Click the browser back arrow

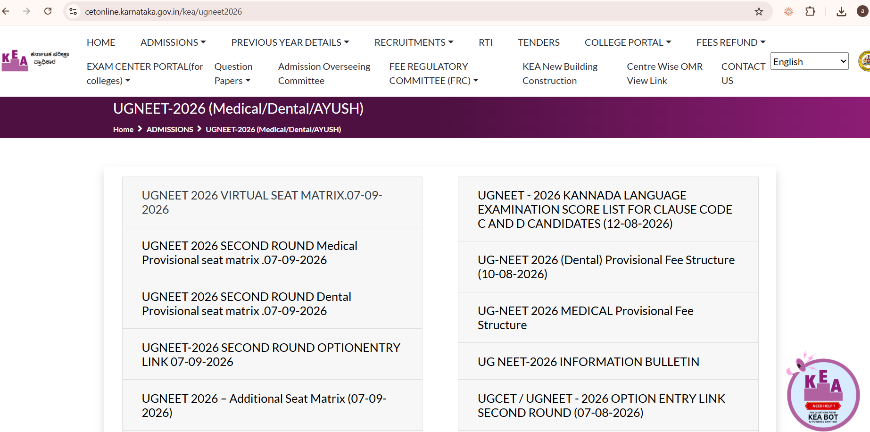6,11
